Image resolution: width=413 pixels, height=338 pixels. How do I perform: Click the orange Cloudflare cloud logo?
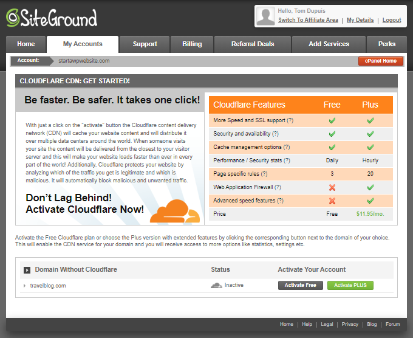point(175,211)
